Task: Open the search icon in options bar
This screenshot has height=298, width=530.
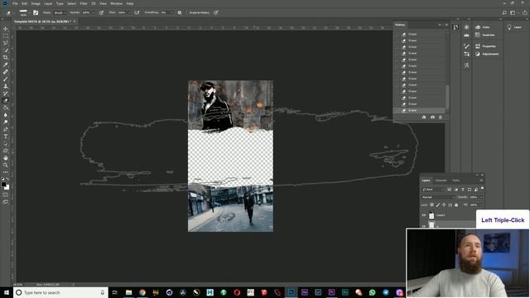Action: point(504,12)
